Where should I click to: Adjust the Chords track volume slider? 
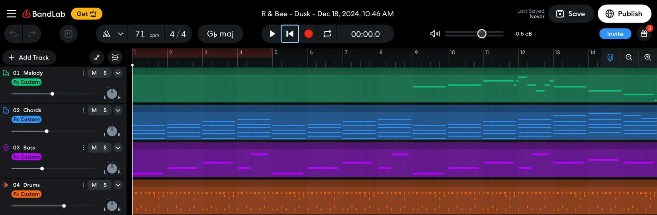click(47, 131)
